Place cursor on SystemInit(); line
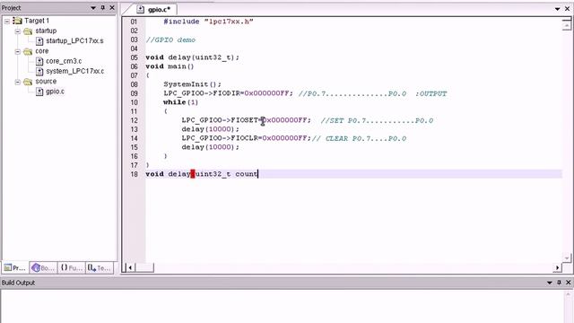 (192, 84)
